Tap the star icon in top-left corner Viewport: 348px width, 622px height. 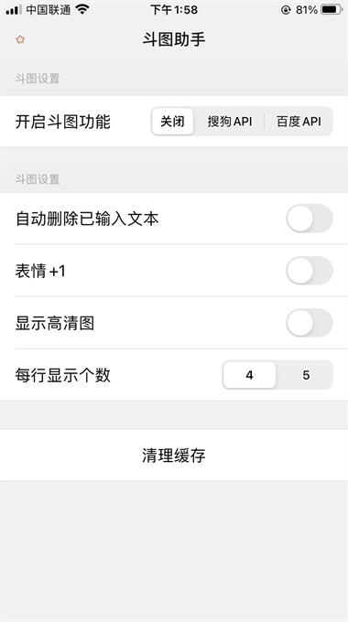click(x=20, y=39)
